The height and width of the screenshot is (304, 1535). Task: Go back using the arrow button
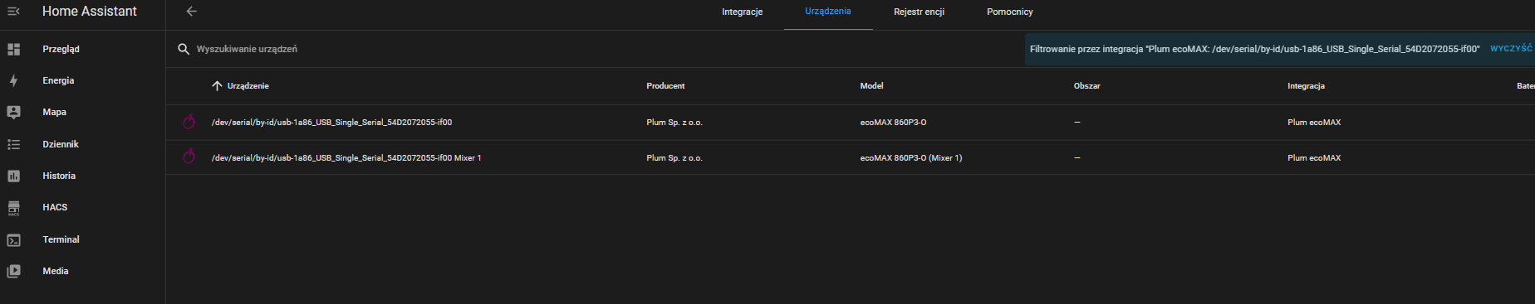pos(192,12)
